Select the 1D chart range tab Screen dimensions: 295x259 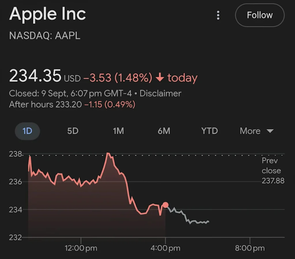point(27,131)
